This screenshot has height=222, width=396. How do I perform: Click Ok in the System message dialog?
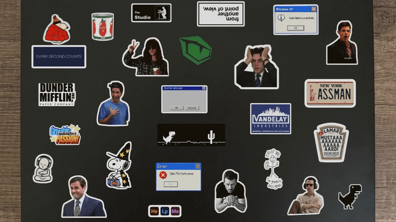[176, 108]
